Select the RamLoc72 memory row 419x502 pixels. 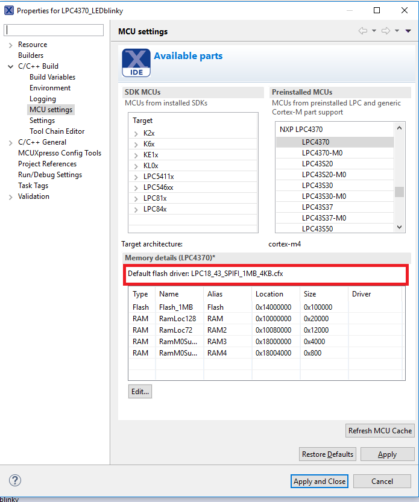(x=266, y=330)
